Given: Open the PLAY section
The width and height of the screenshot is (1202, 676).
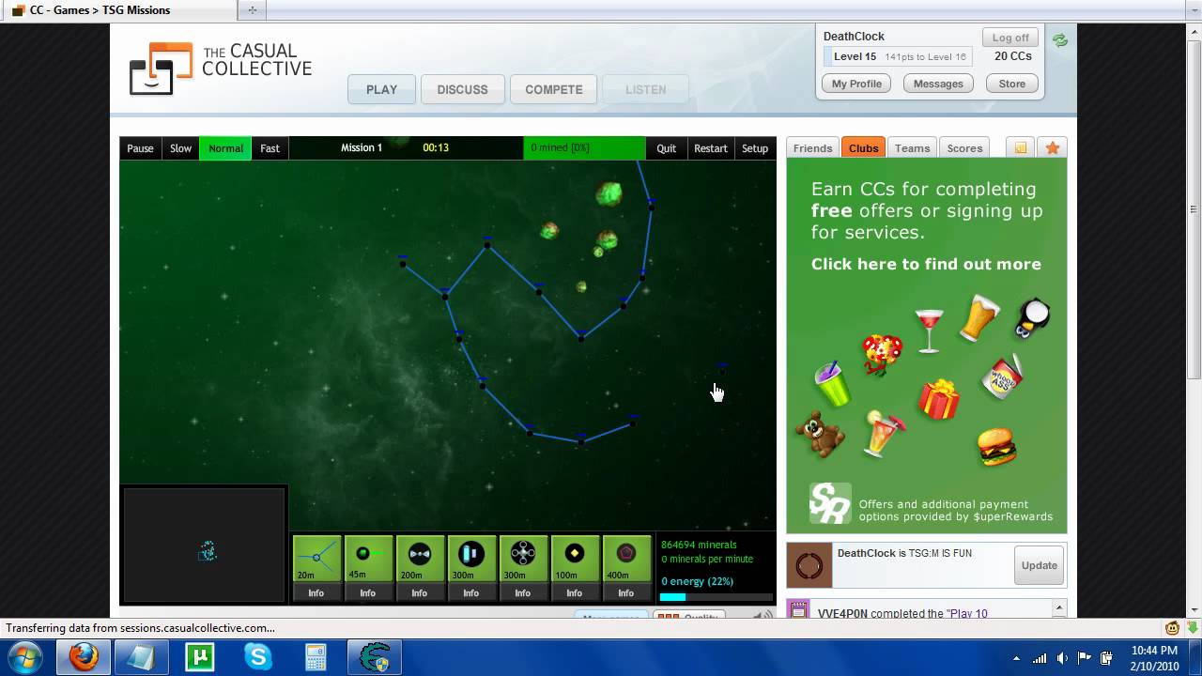Looking at the screenshot, I should pos(381,89).
